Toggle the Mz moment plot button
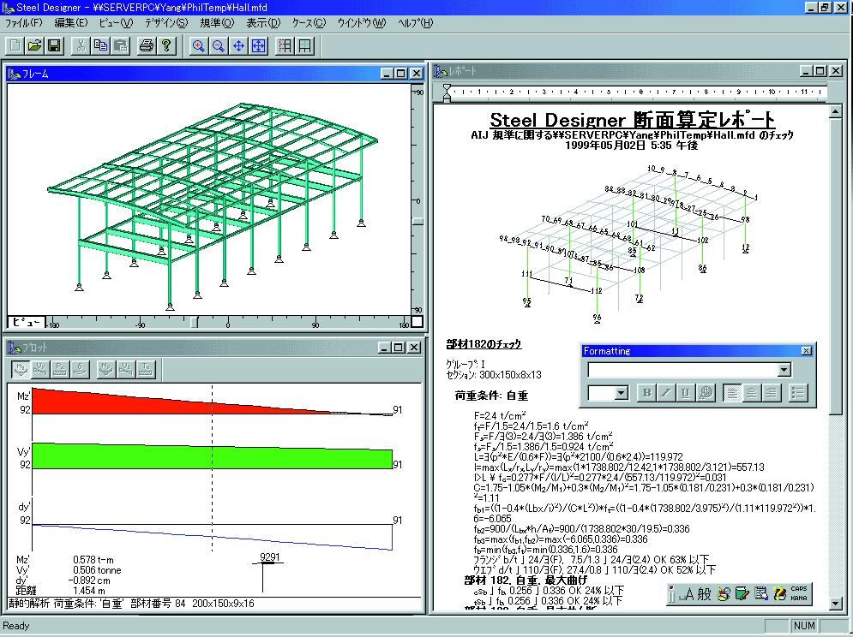The width and height of the screenshot is (853, 637). 21,369
